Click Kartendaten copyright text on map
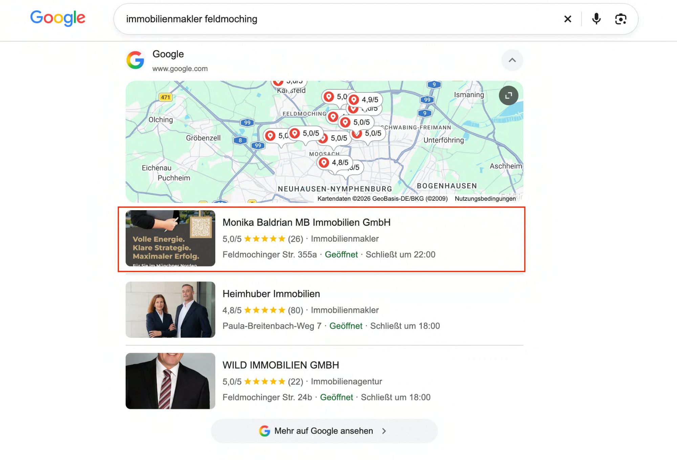Image resolution: width=677 pixels, height=460 pixels. coord(383,199)
